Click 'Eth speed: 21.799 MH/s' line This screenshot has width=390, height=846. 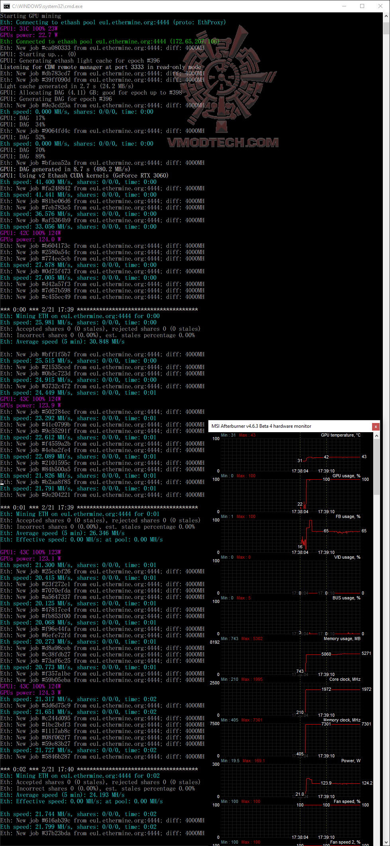78,827
